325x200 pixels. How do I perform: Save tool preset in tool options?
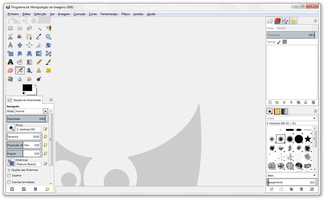pos(12,189)
